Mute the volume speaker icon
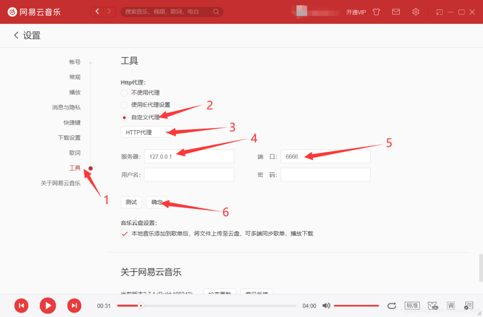483x317 pixels. tap(326, 306)
